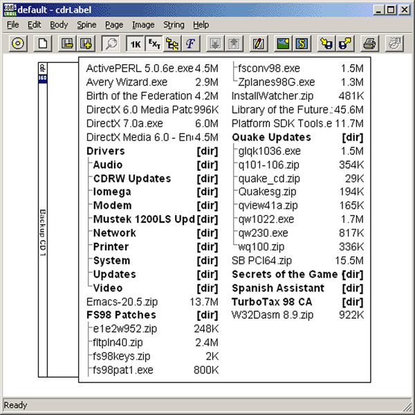Image resolution: width=415 pixels, height=415 pixels.
Task: Create a new blank label page
Action: 42,44
